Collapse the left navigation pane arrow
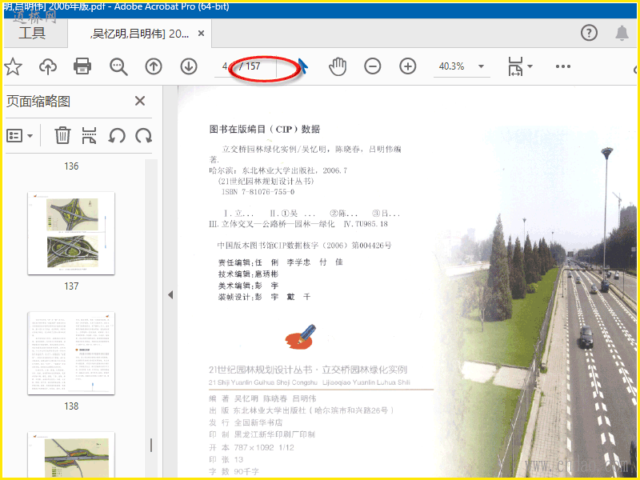The image size is (640, 480). click(170, 294)
